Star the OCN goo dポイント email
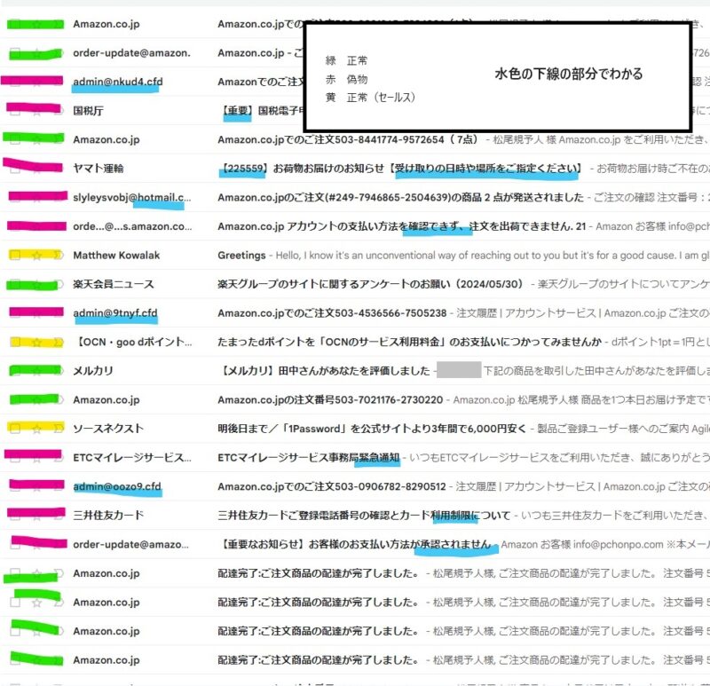The image size is (710, 686). [36, 342]
